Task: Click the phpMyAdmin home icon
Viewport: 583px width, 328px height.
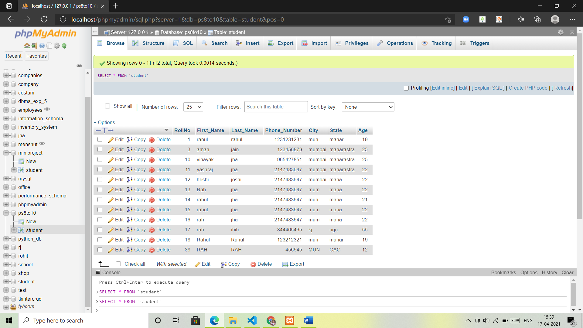Action: 27,46
